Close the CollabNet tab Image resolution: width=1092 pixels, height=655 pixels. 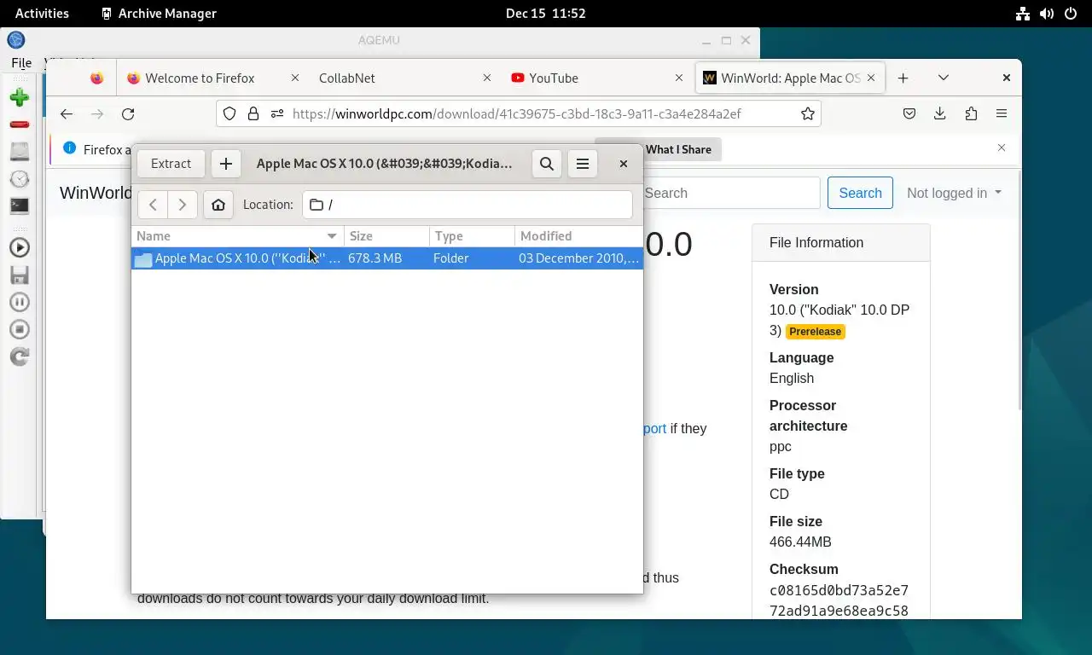pos(487,78)
